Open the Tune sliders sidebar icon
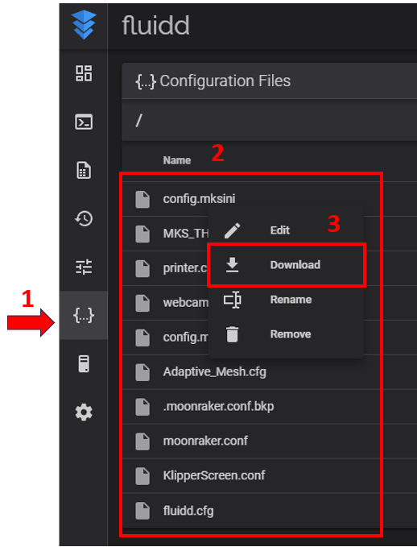 pyautogui.click(x=84, y=267)
